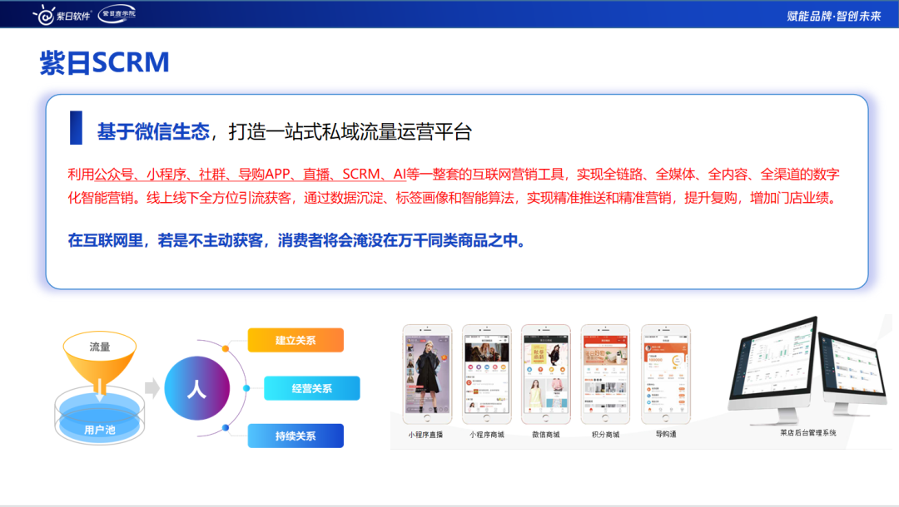The height and width of the screenshot is (507, 899).
Task: Click the 持续关系 blue button
Action: [296, 436]
